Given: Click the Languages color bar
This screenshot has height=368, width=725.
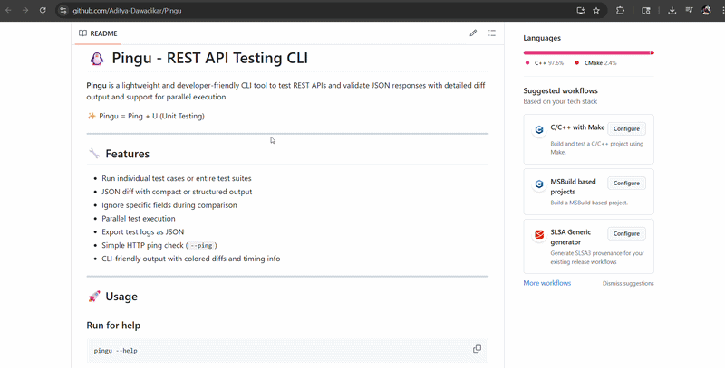Looking at the screenshot, I should pyautogui.click(x=588, y=52).
